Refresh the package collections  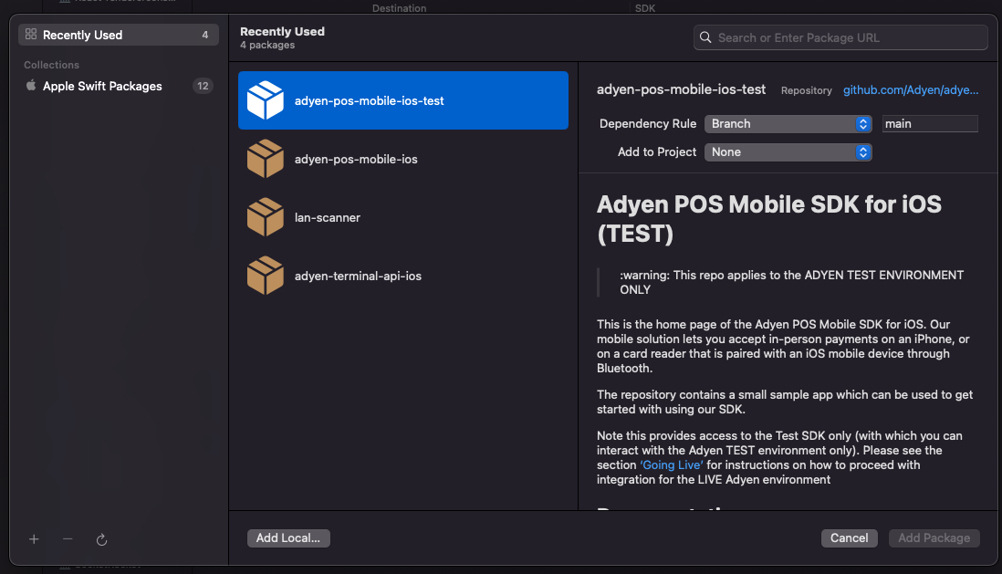[x=101, y=540]
